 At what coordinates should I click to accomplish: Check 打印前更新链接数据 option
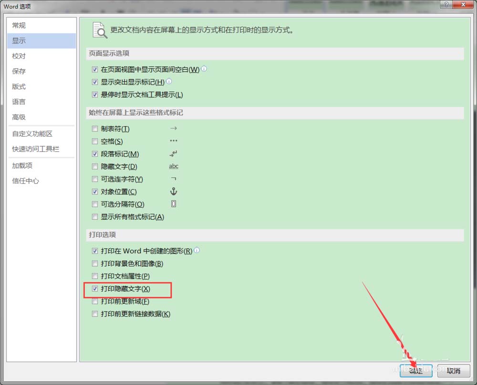click(95, 314)
